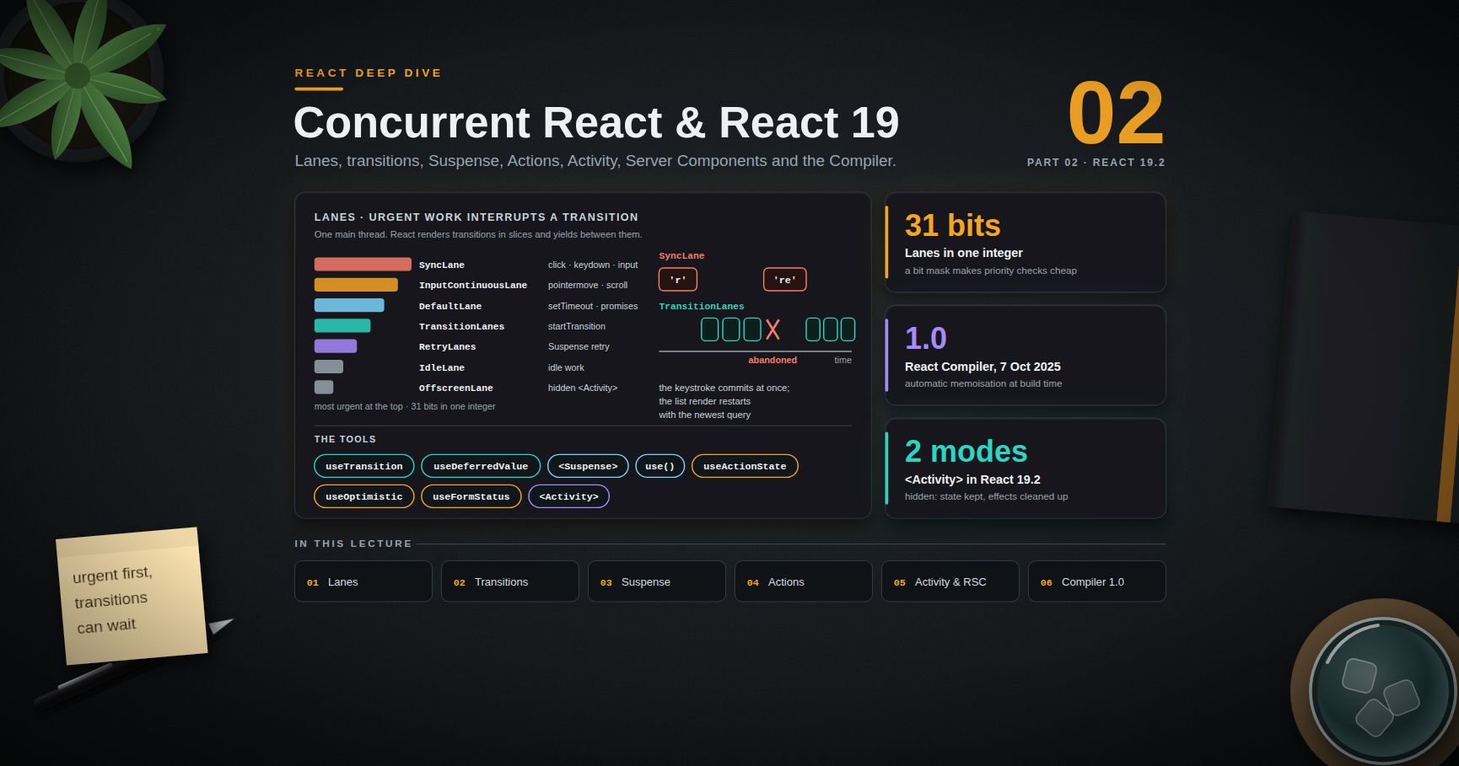Open section 06 Compiler 1.0

(1097, 581)
